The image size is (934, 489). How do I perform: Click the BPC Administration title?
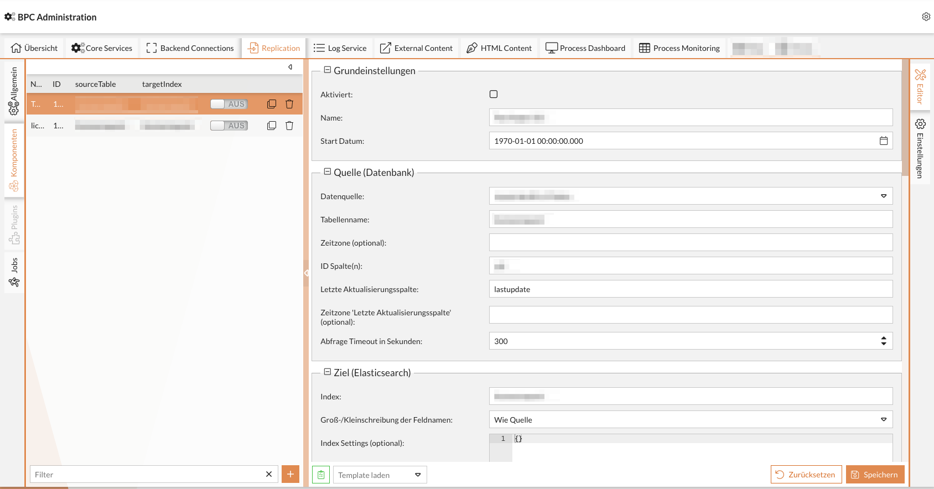57,17
